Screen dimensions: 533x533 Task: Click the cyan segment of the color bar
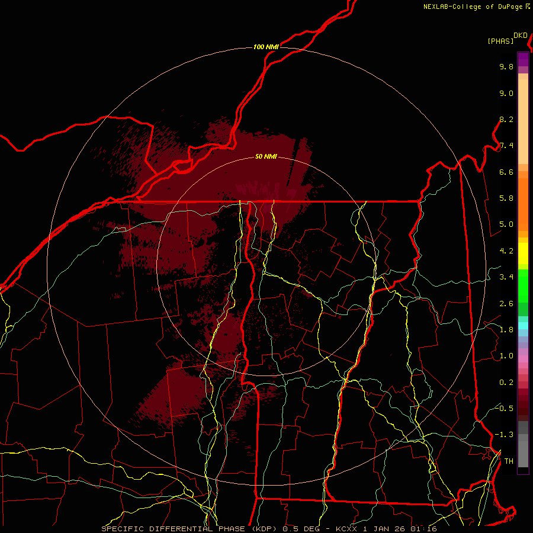click(523, 326)
